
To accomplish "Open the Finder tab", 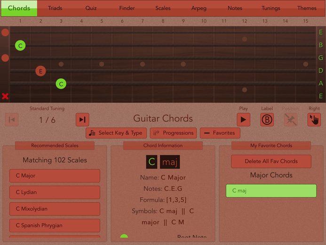I will 127,8.
